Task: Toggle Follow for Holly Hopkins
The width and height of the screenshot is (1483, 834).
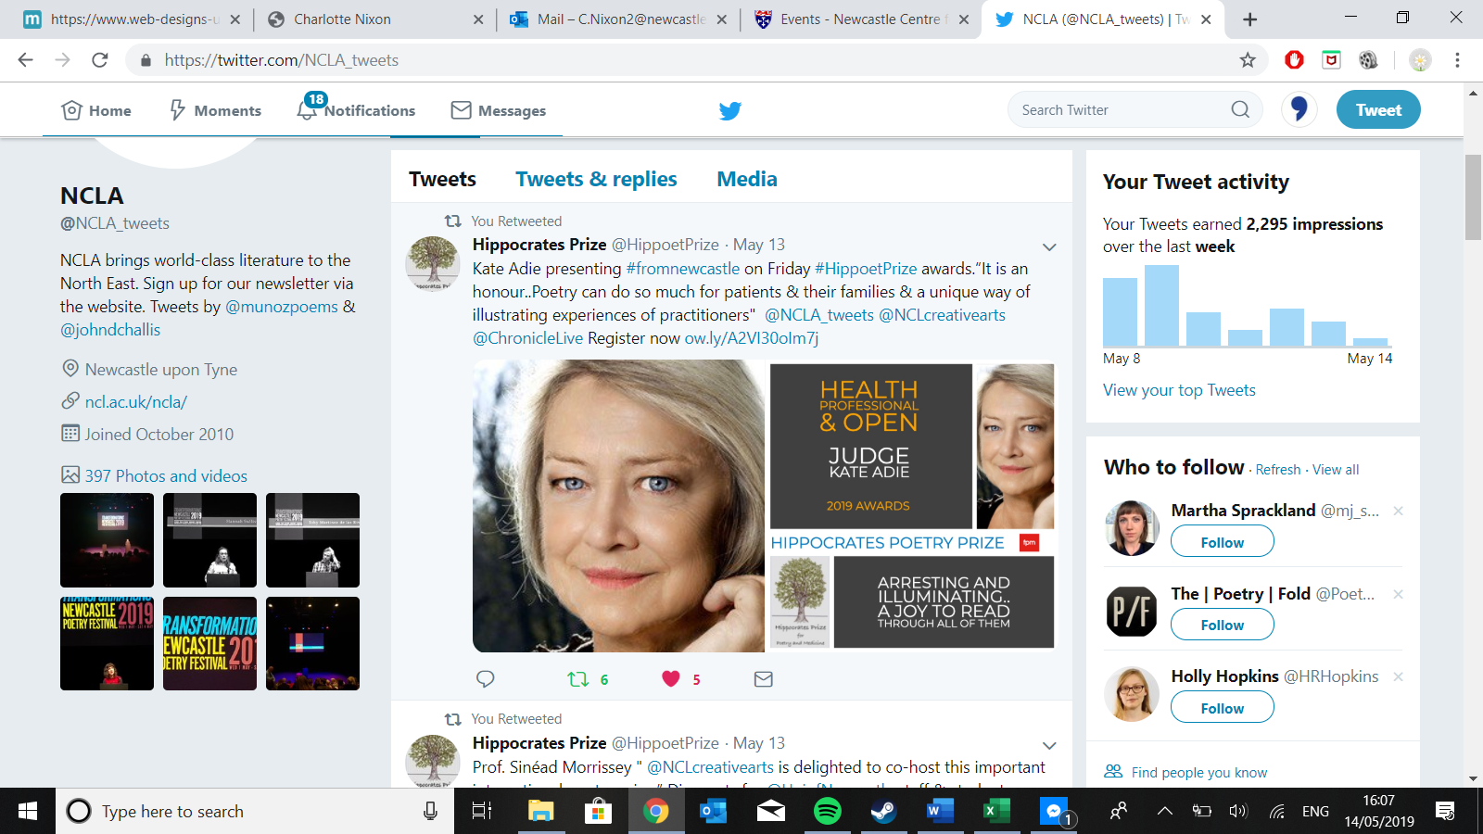Action: point(1222,708)
